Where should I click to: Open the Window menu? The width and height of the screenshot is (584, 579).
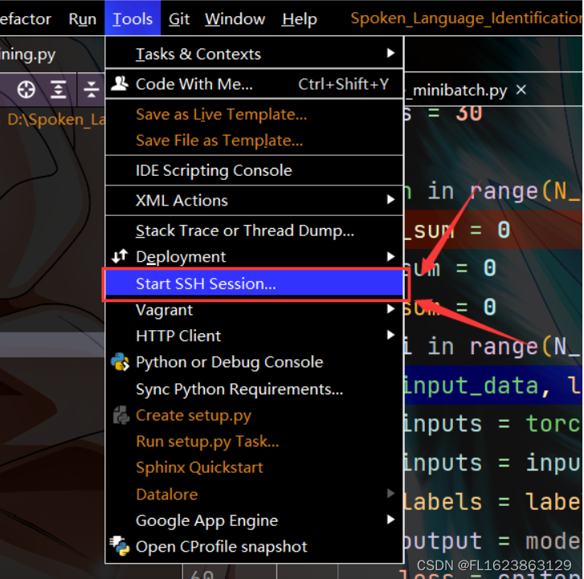(235, 18)
